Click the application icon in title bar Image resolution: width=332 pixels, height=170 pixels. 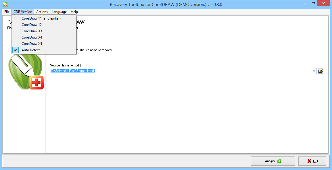[x=5, y=4]
